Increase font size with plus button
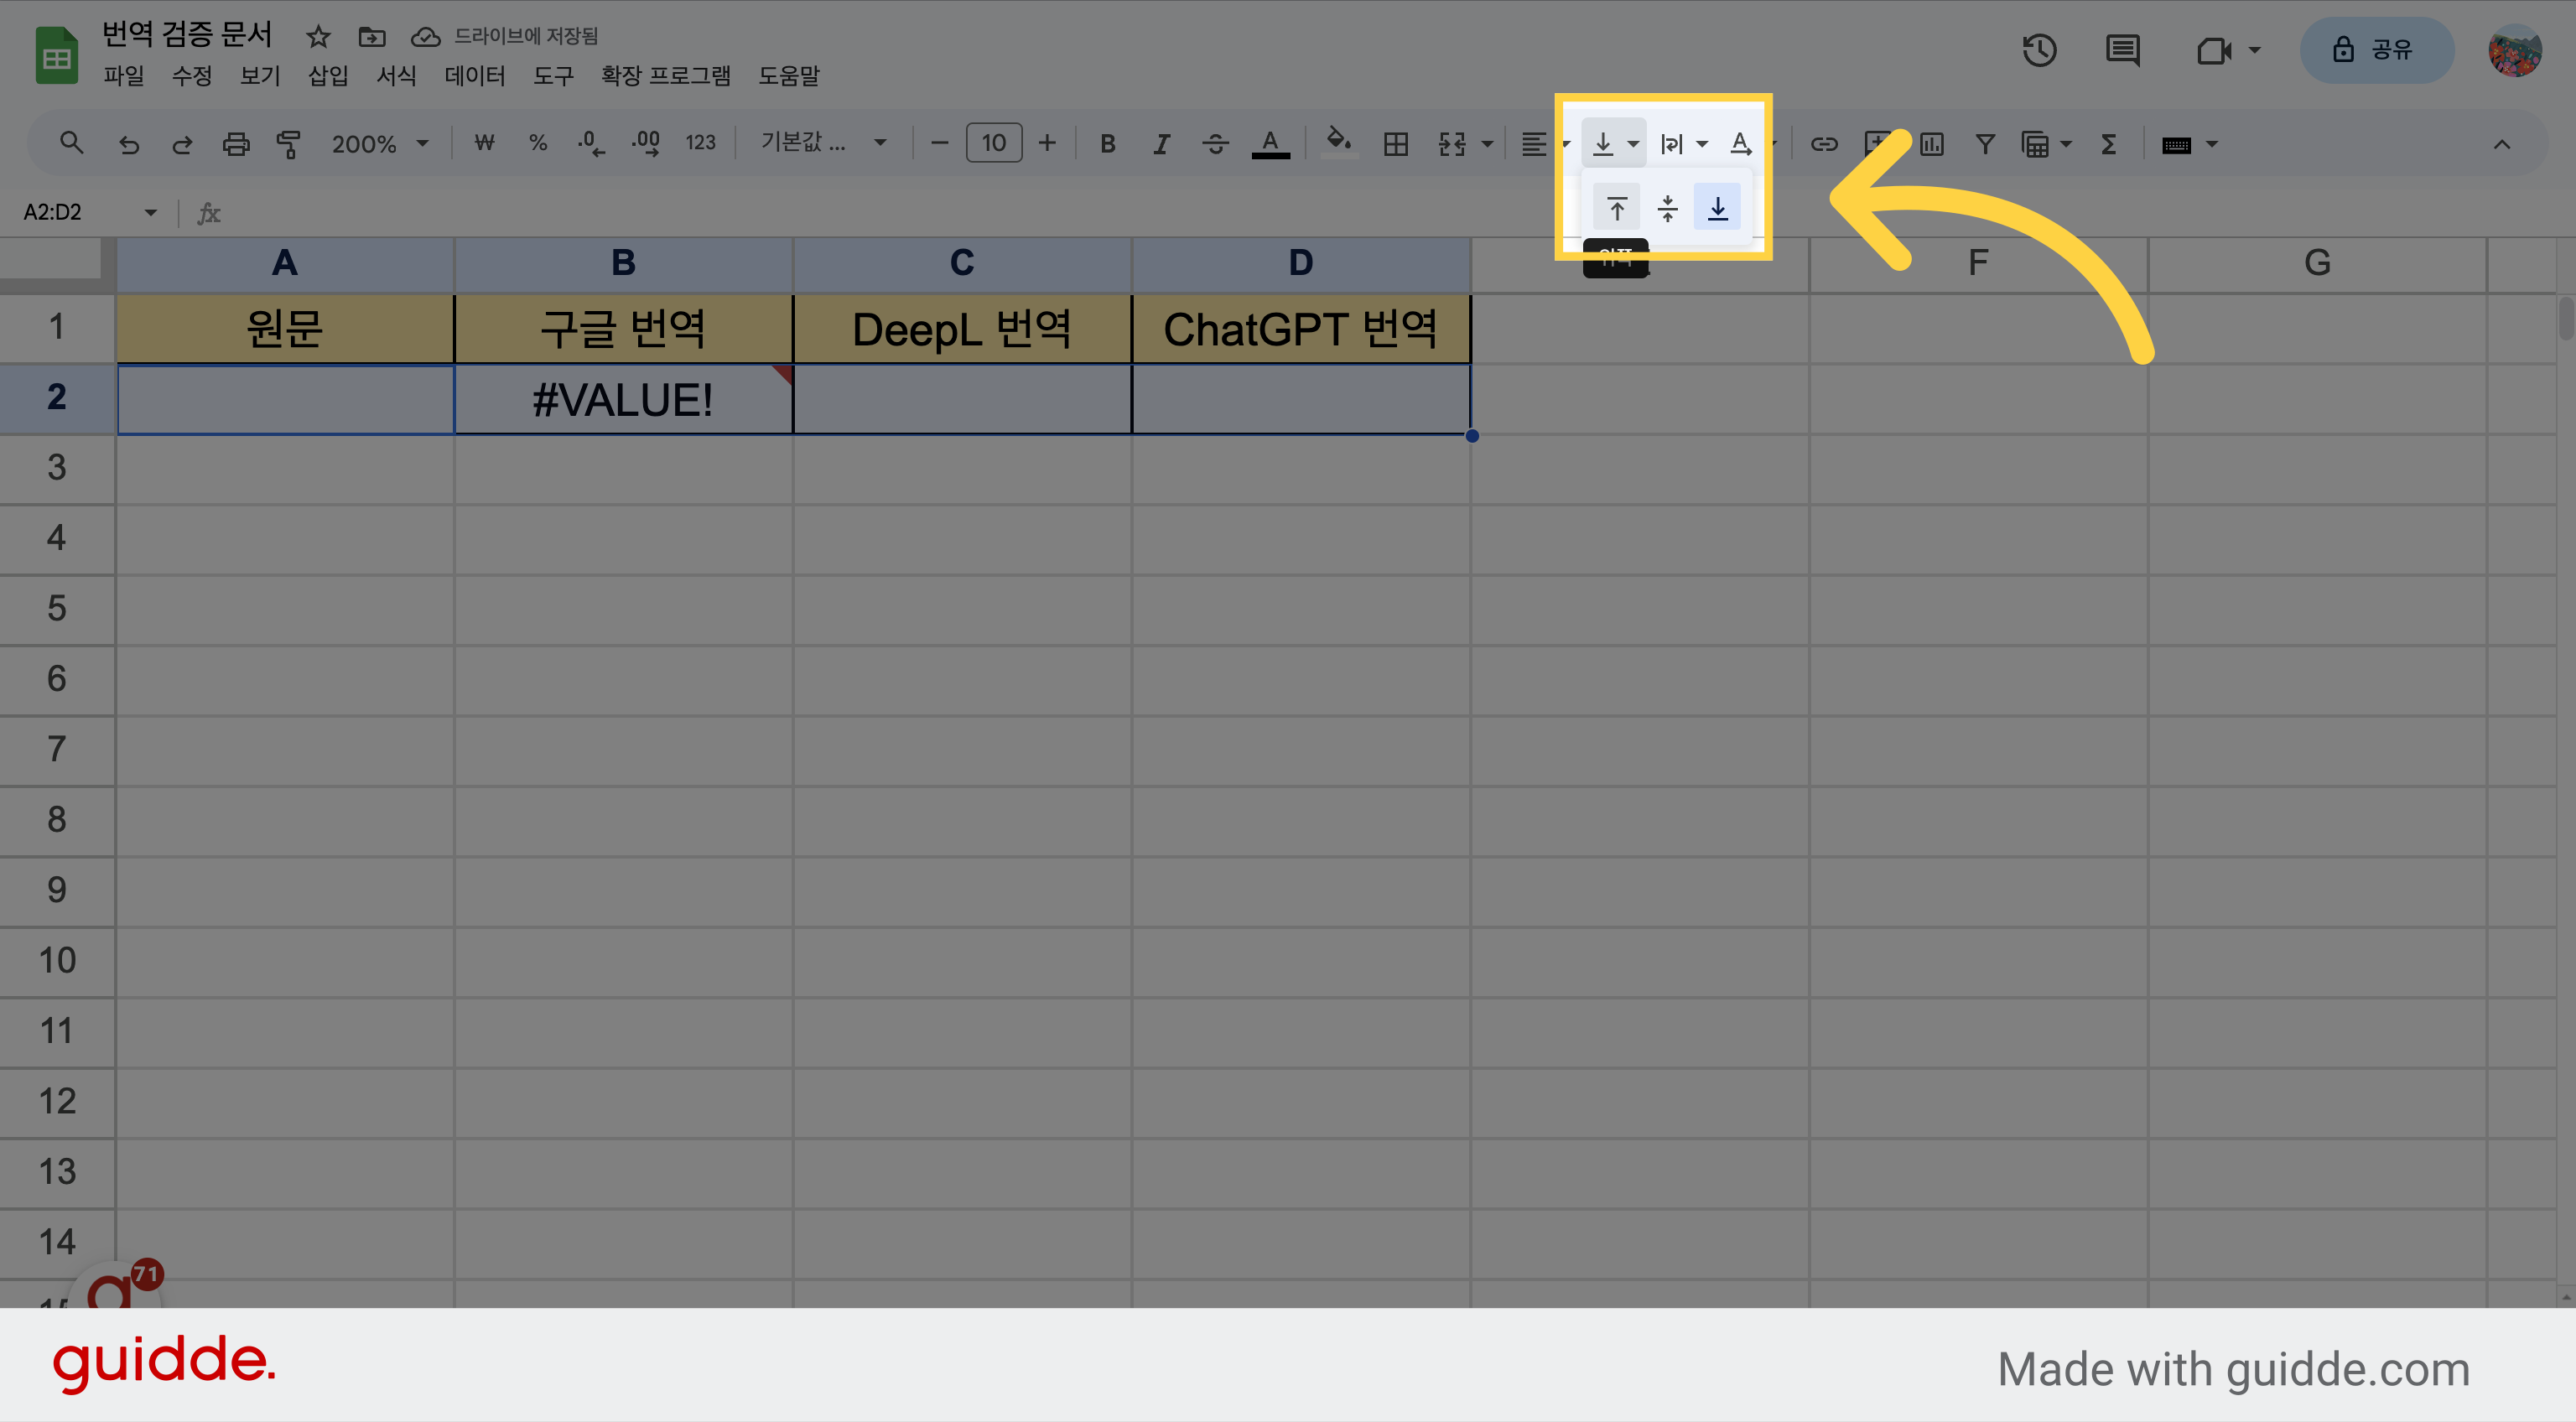This screenshot has height=1422, width=2576. (x=1047, y=144)
